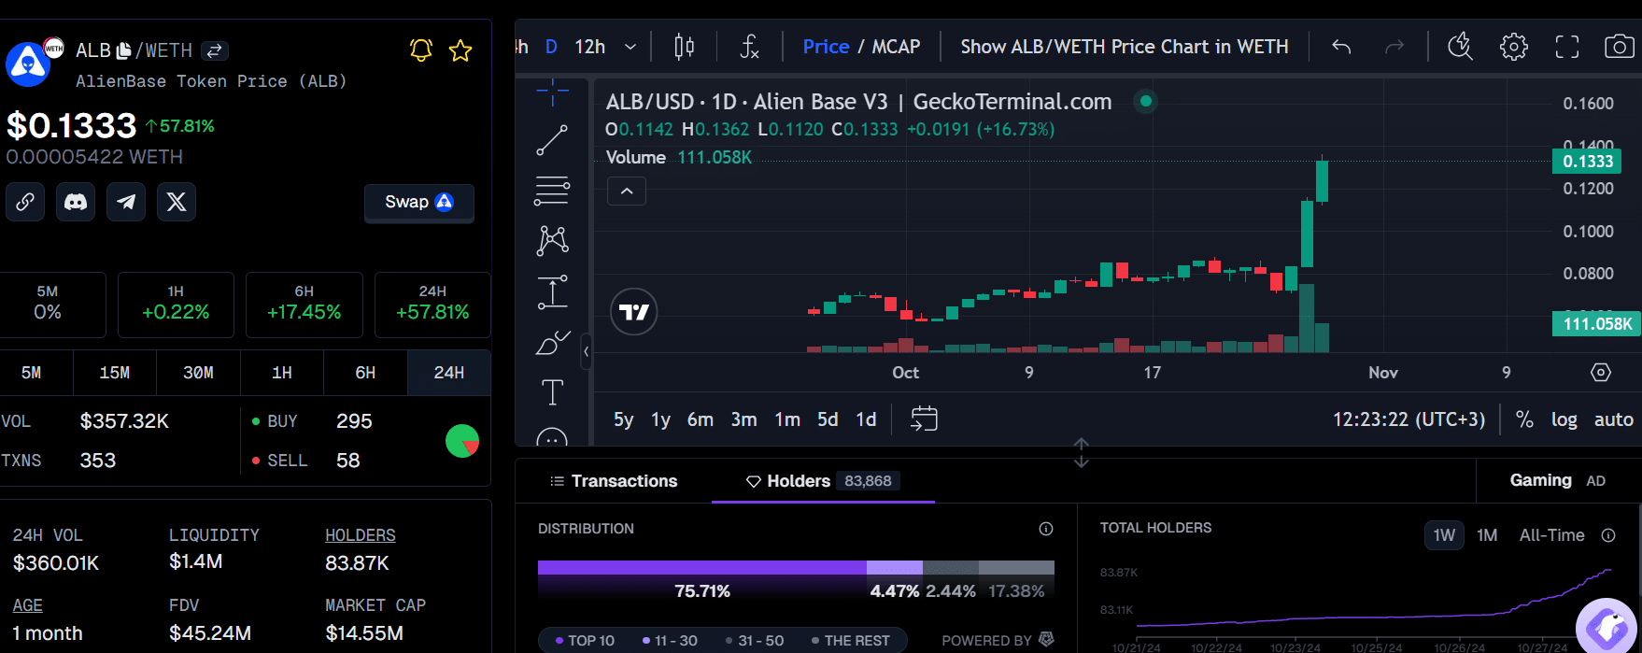Click the TradingView logo on chart
This screenshot has width=1642, height=653.
(634, 312)
